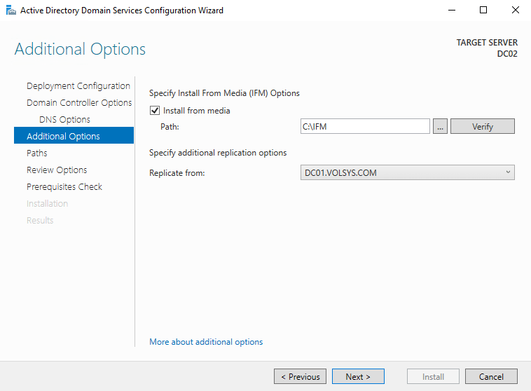Viewport: 531px width, 391px height.
Task: Open the Review Options page
Action: (57, 170)
